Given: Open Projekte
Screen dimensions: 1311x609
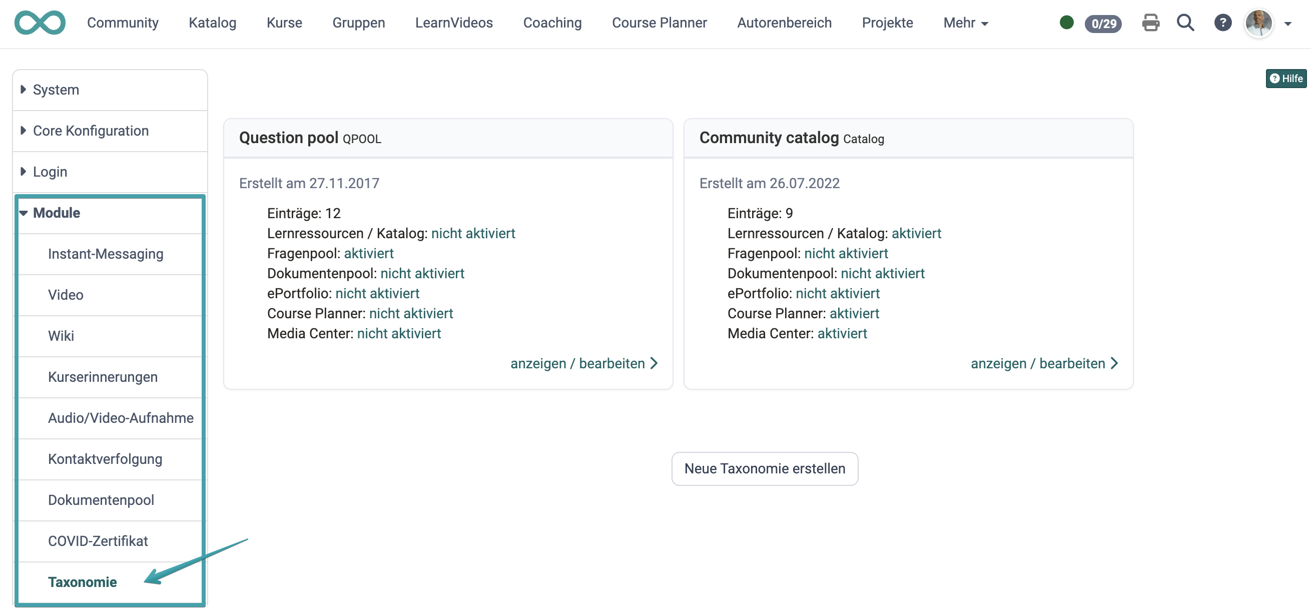Looking at the screenshot, I should [887, 23].
